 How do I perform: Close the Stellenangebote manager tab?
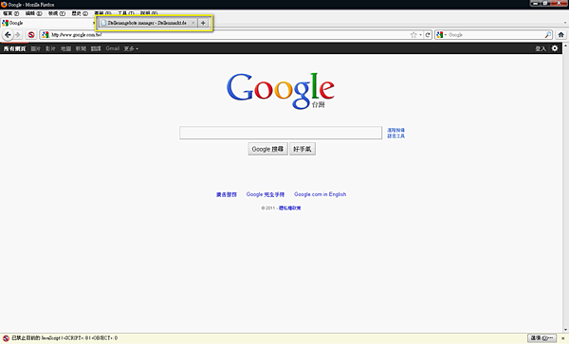193,23
